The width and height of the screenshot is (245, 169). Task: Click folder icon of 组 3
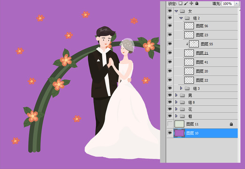tap(187, 88)
